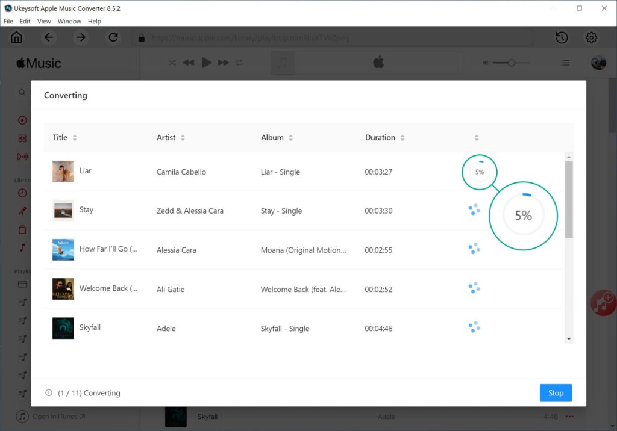Screen dimensions: 617x431
Task: Toggle shuffle playback
Action: 172,63
